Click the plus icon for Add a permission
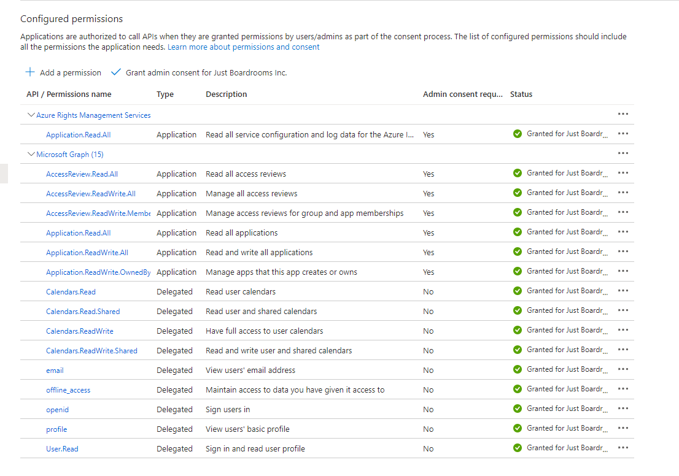 [30, 72]
